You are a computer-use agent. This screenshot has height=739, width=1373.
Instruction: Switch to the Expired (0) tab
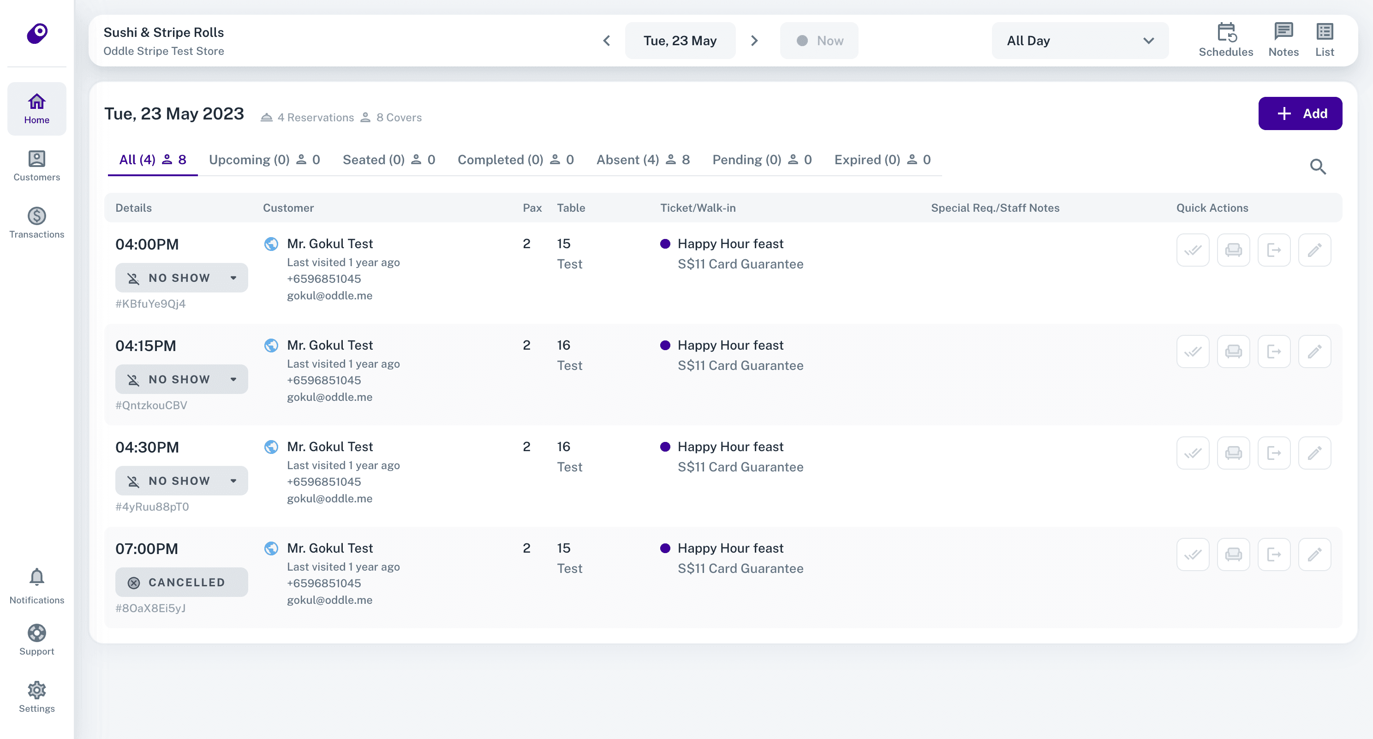point(882,160)
